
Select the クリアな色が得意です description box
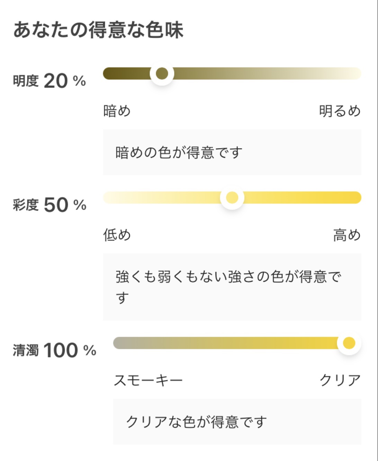tap(237, 422)
